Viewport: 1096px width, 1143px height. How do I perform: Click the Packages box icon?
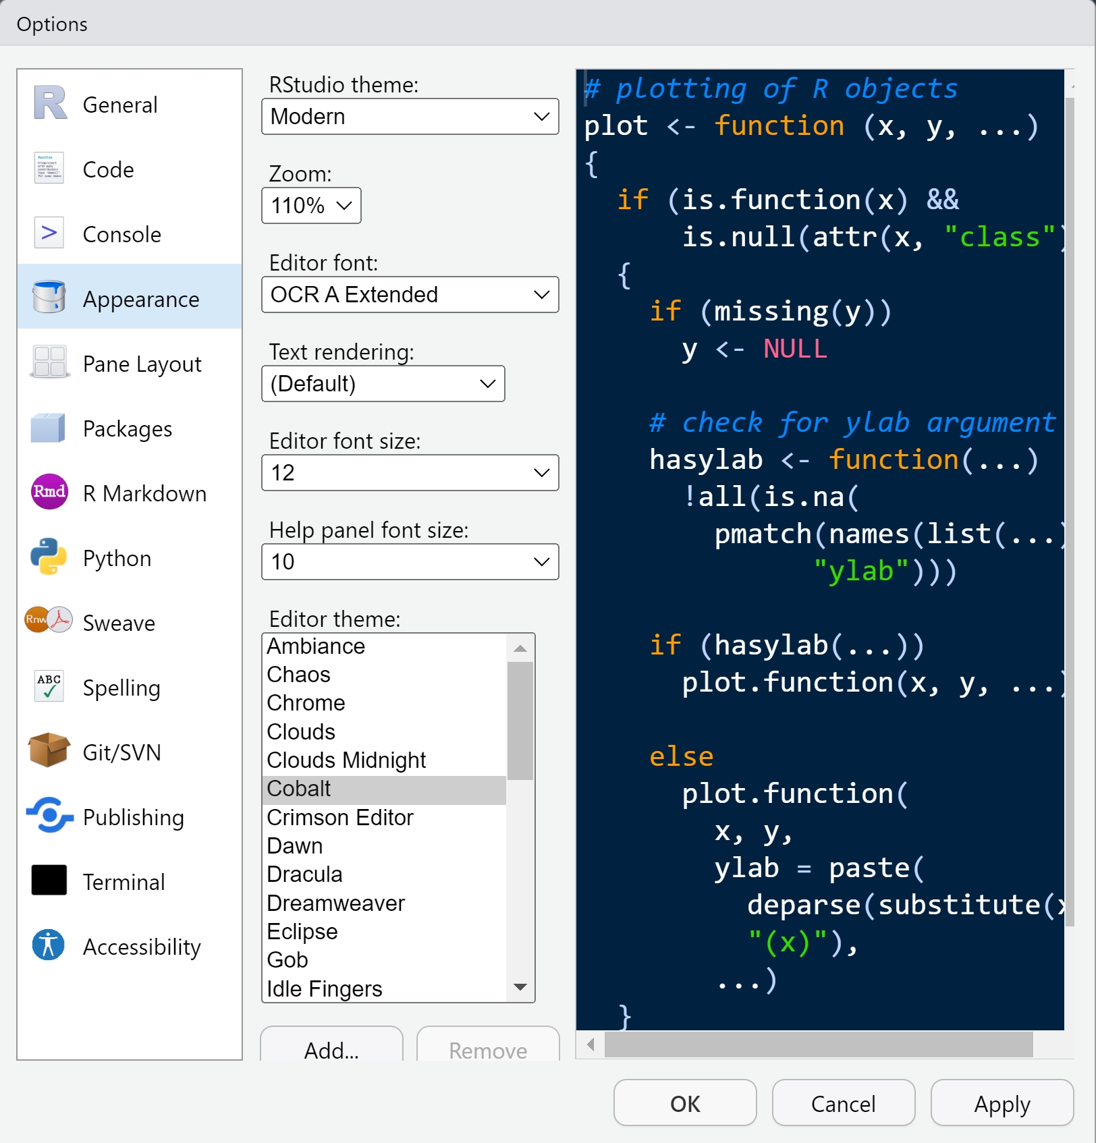49,428
